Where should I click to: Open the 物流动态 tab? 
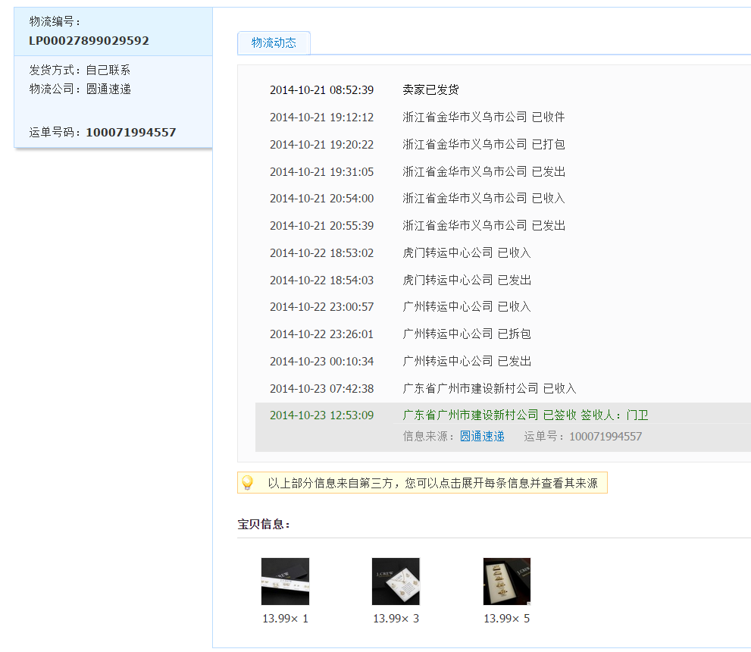coord(274,43)
